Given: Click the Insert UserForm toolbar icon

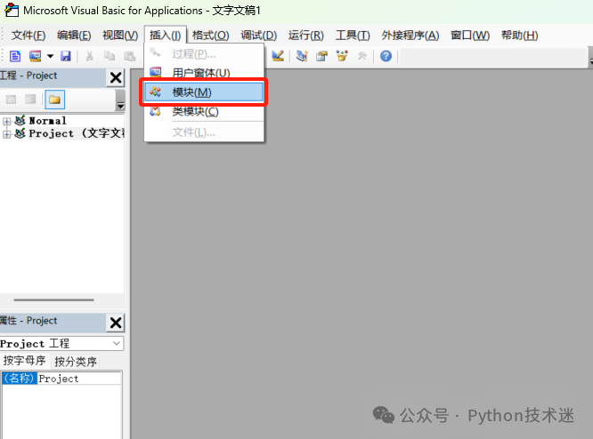Looking at the screenshot, I should (x=36, y=56).
